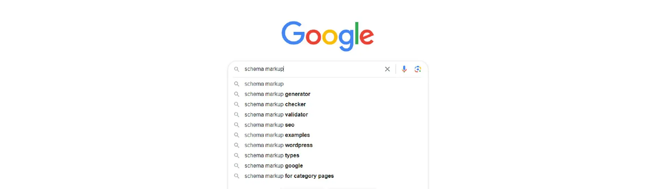This screenshot has width=656, height=189.
Task: Click magnifier icon inside the search box
Action: point(237,69)
